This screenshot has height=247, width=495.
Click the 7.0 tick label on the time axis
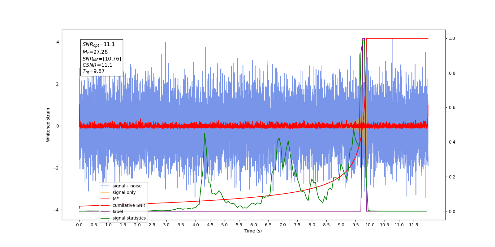[283, 225]
